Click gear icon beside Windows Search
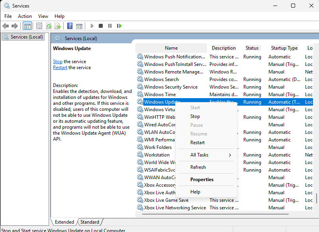The image size is (319, 232). pyautogui.click(x=140, y=79)
